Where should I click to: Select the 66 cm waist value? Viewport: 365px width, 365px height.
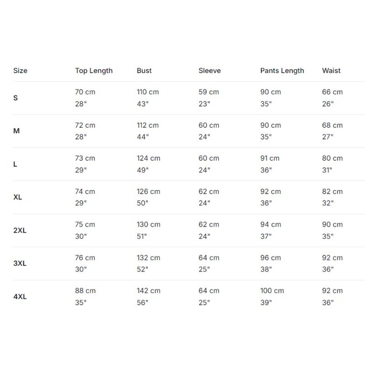333,92
